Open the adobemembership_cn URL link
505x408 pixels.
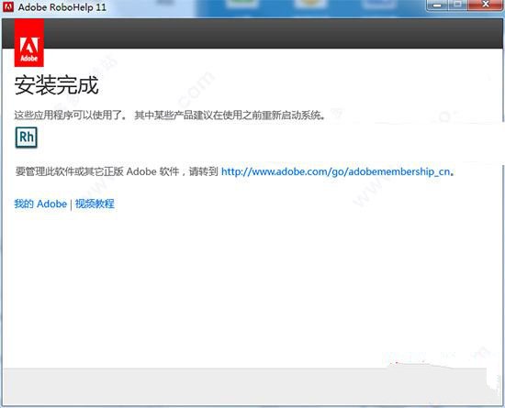(x=335, y=171)
